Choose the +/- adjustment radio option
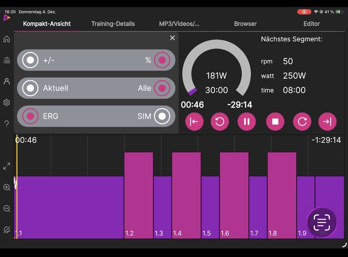This screenshot has width=348, height=257. click(x=30, y=60)
